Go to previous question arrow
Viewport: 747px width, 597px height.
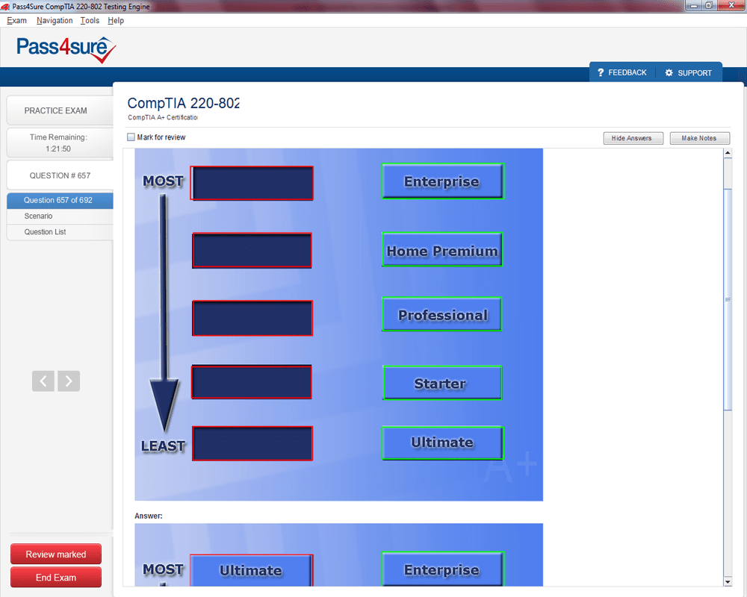pyautogui.click(x=43, y=381)
